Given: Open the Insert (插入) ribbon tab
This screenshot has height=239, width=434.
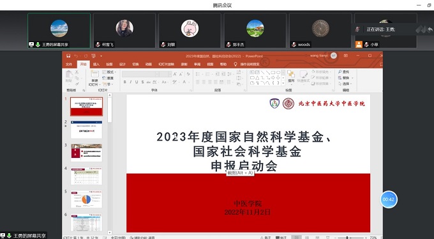Looking at the screenshot, I should pyautogui.click(x=96, y=65).
